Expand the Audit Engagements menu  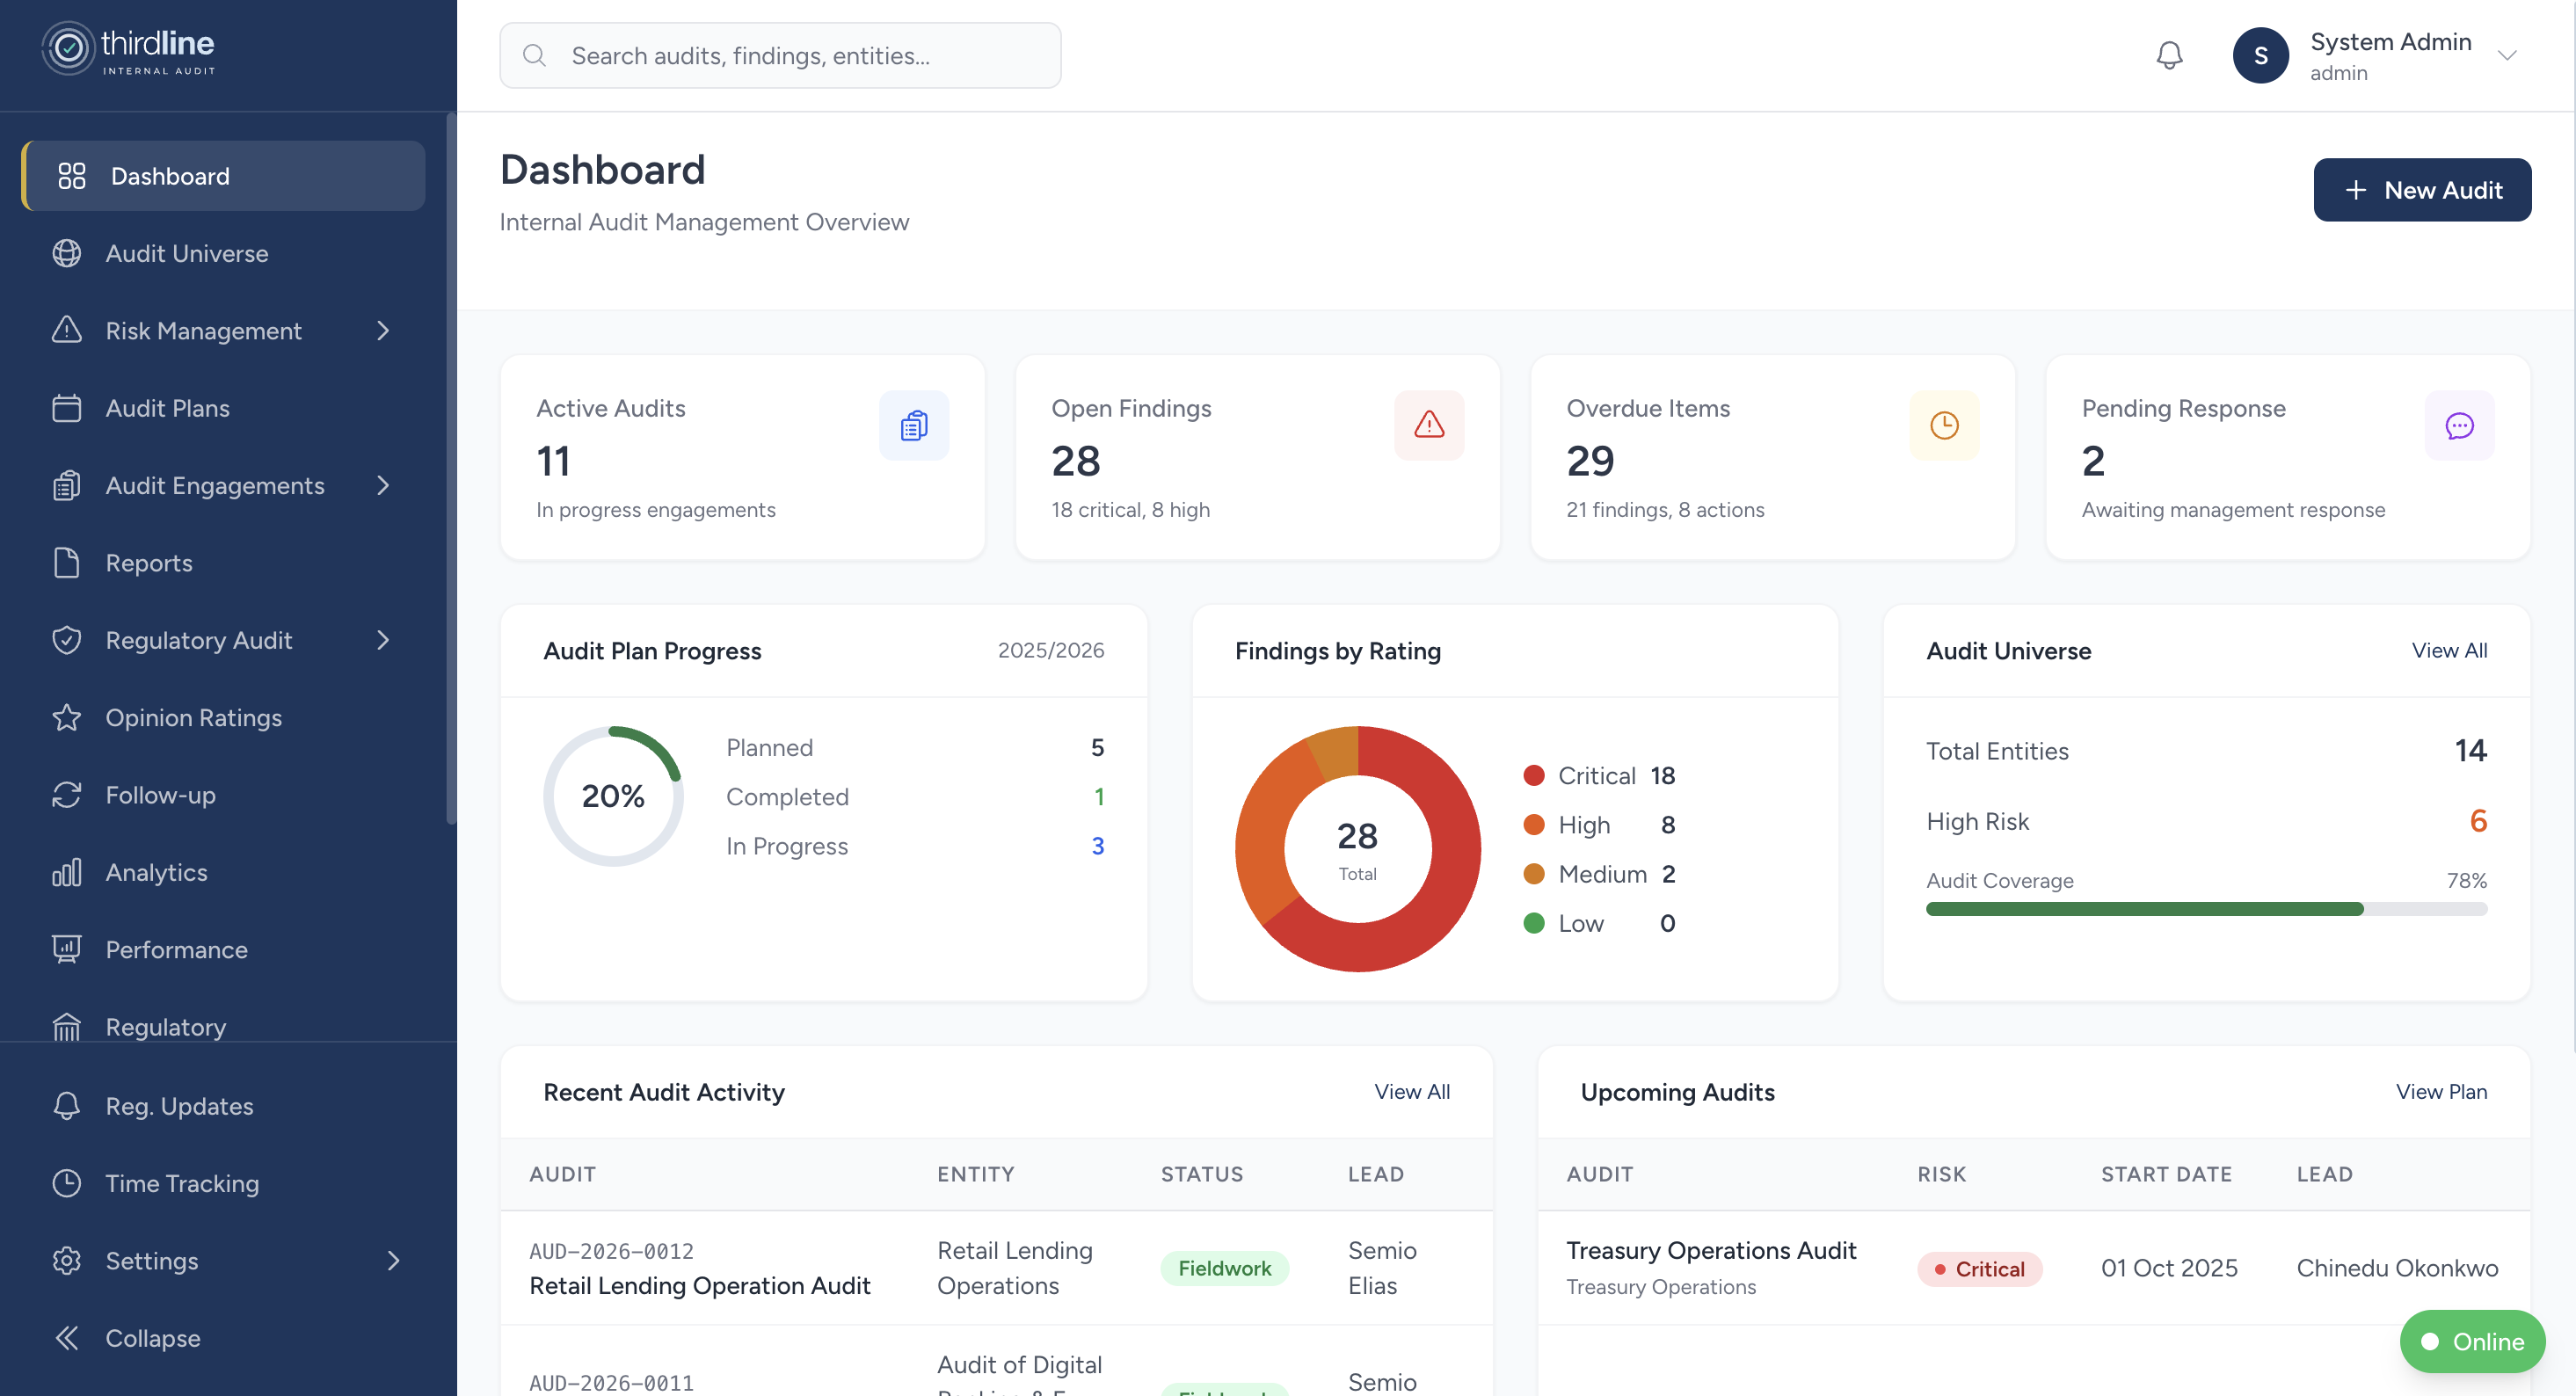click(384, 485)
